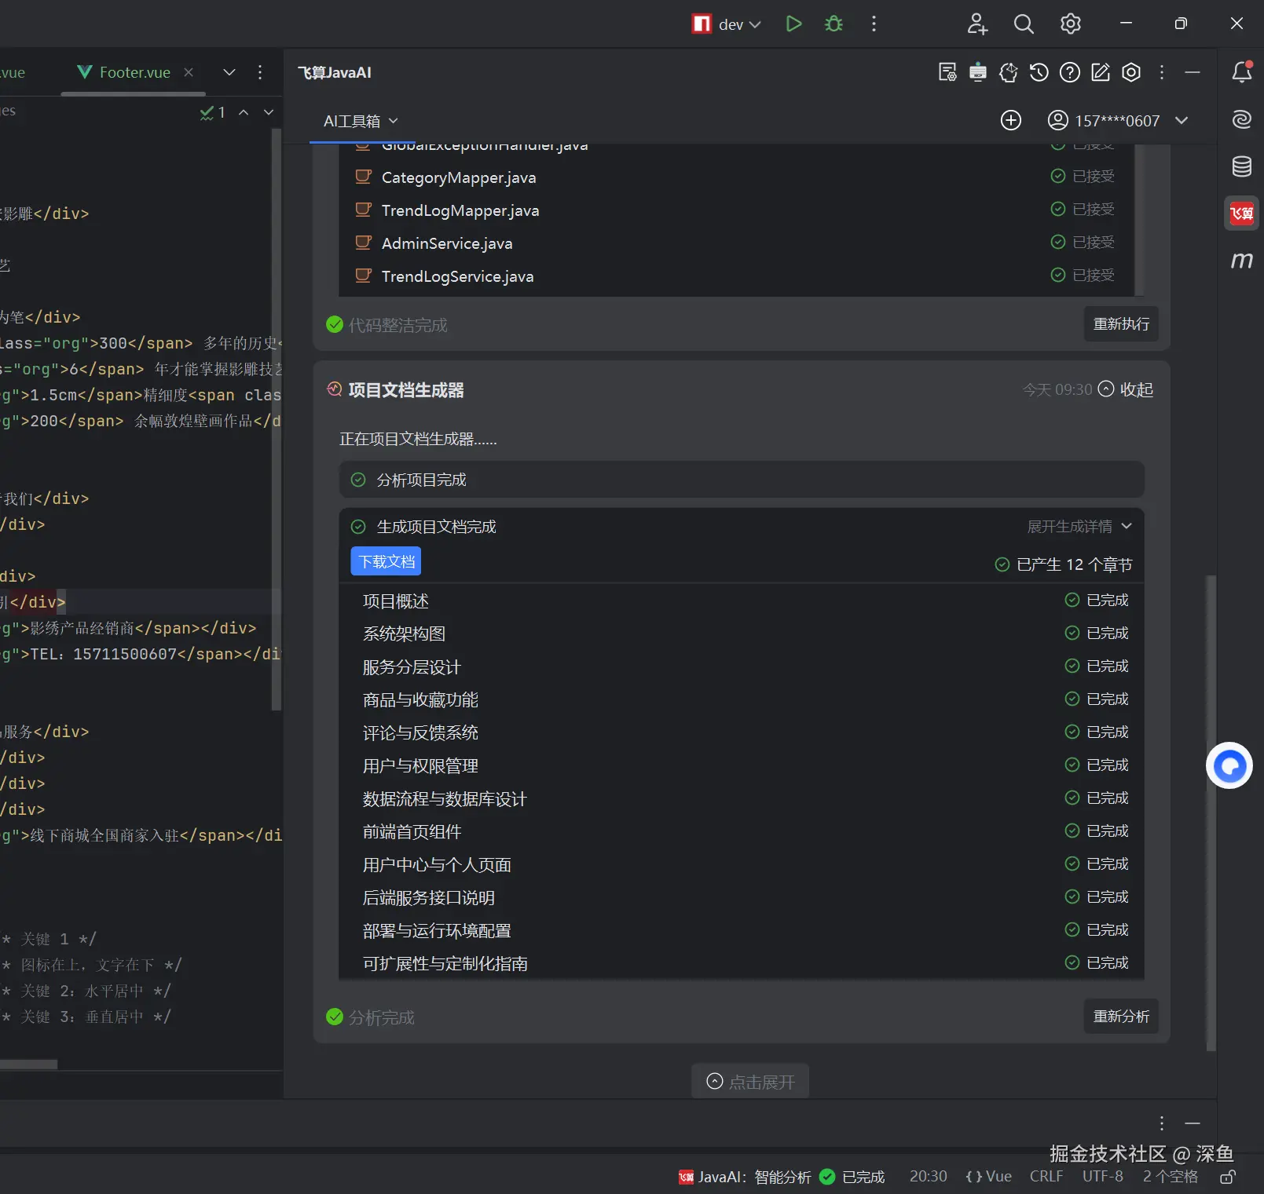Open JavaAI help question-mark icon

tap(1070, 72)
